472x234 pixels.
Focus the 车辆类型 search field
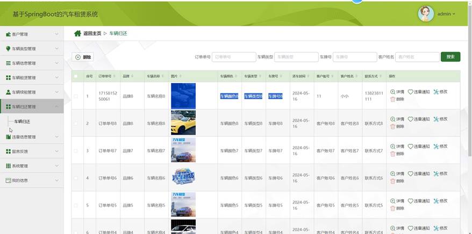tap(296, 57)
